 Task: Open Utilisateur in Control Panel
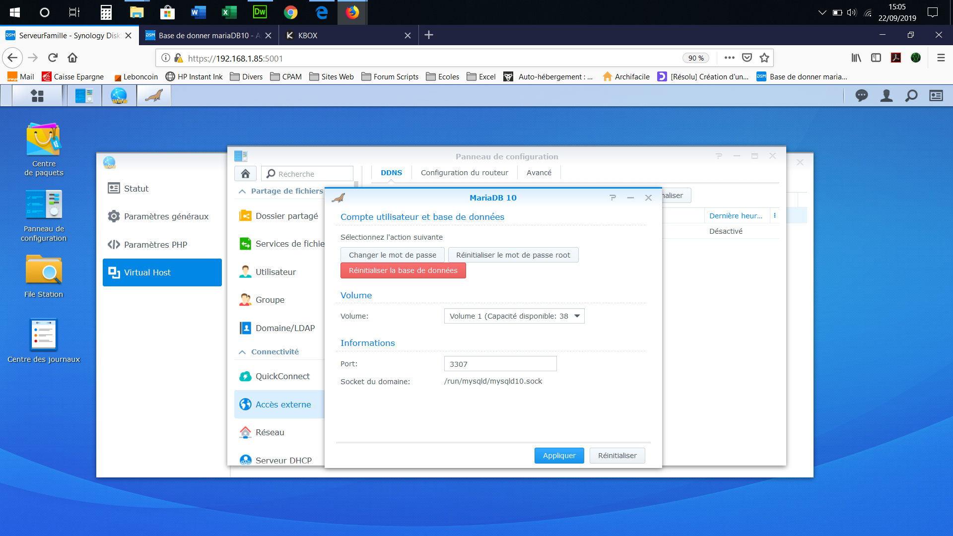[x=279, y=272]
